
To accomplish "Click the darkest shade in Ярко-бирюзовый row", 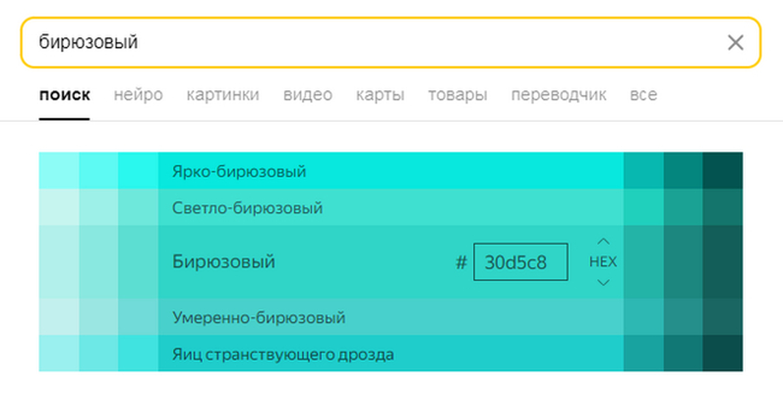I will point(723,171).
